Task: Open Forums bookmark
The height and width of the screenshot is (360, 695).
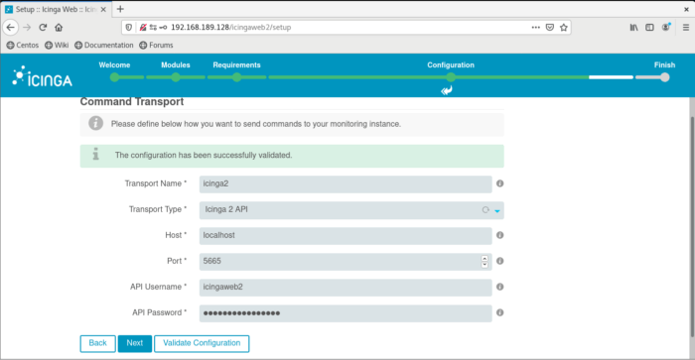Action: click(156, 46)
